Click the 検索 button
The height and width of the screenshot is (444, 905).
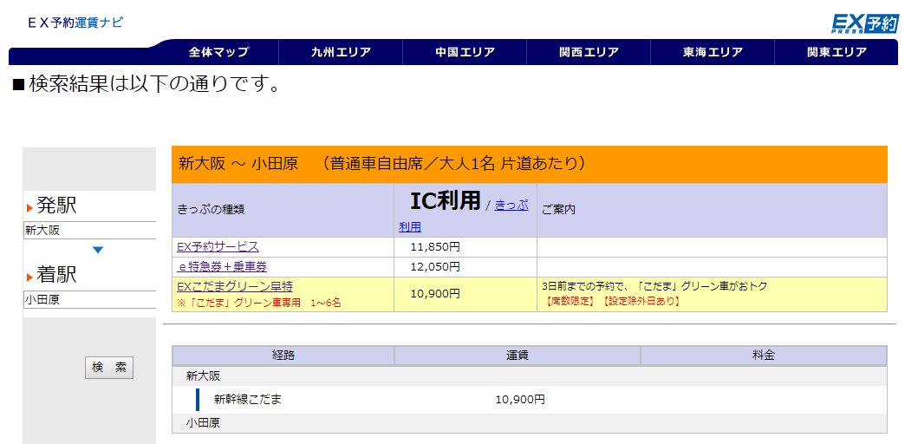tap(109, 368)
